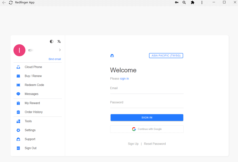Viewport: 238px width, 162px height.
Task: Click the back arrow in title bar
Action: click(4, 3)
